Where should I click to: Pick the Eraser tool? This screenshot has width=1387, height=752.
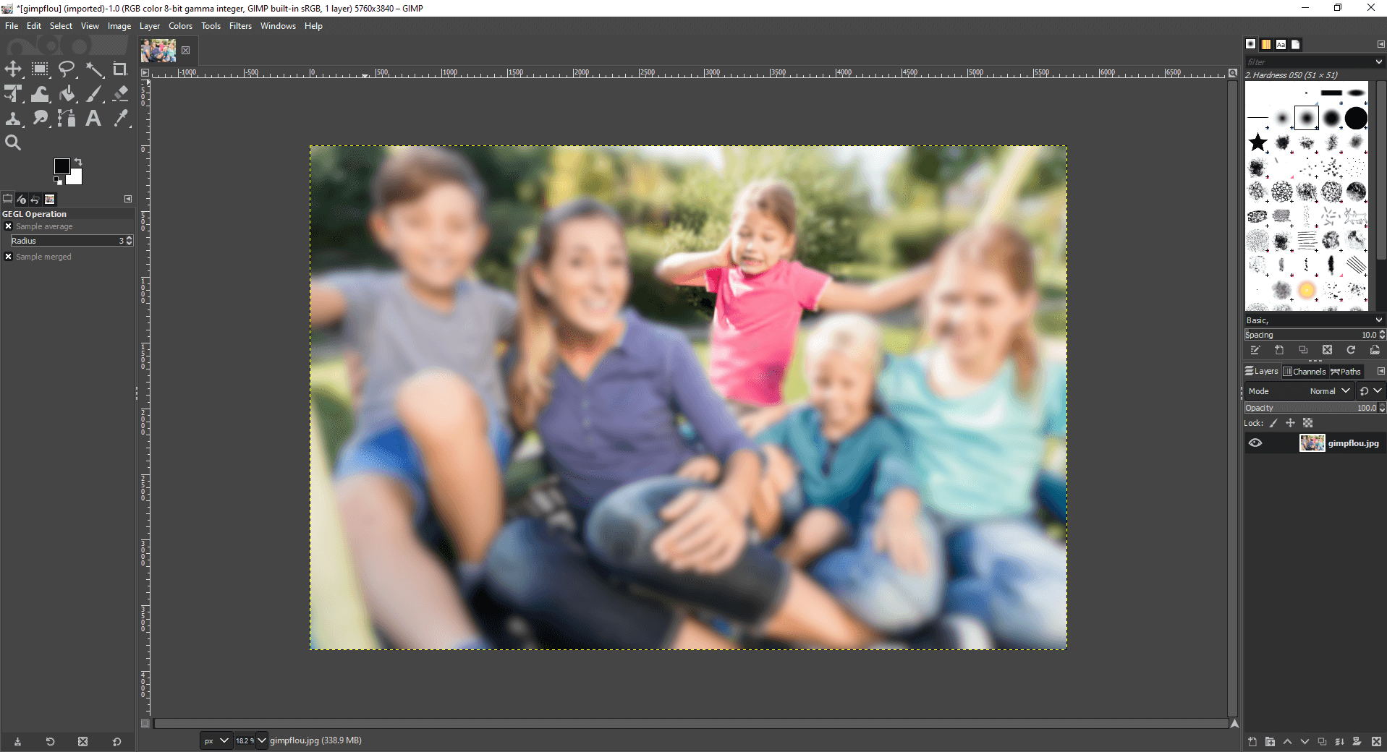[x=120, y=94]
